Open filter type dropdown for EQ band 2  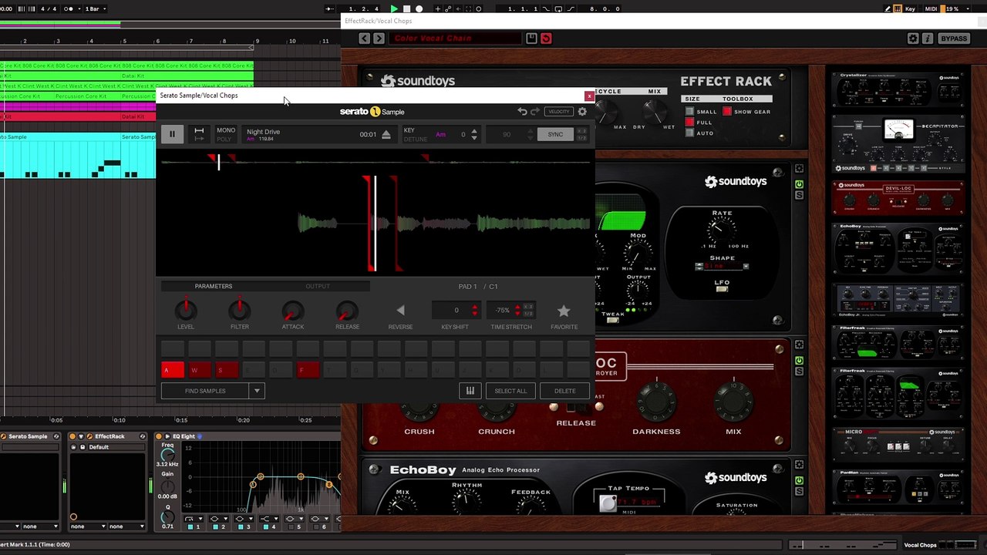click(218, 519)
